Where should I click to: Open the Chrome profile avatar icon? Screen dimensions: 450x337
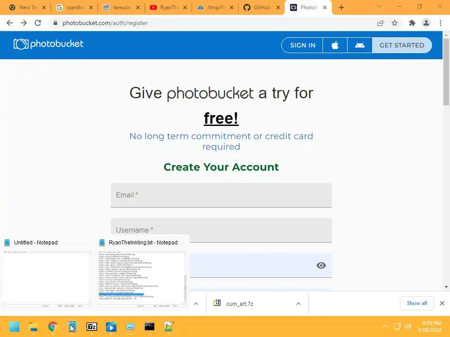point(426,23)
